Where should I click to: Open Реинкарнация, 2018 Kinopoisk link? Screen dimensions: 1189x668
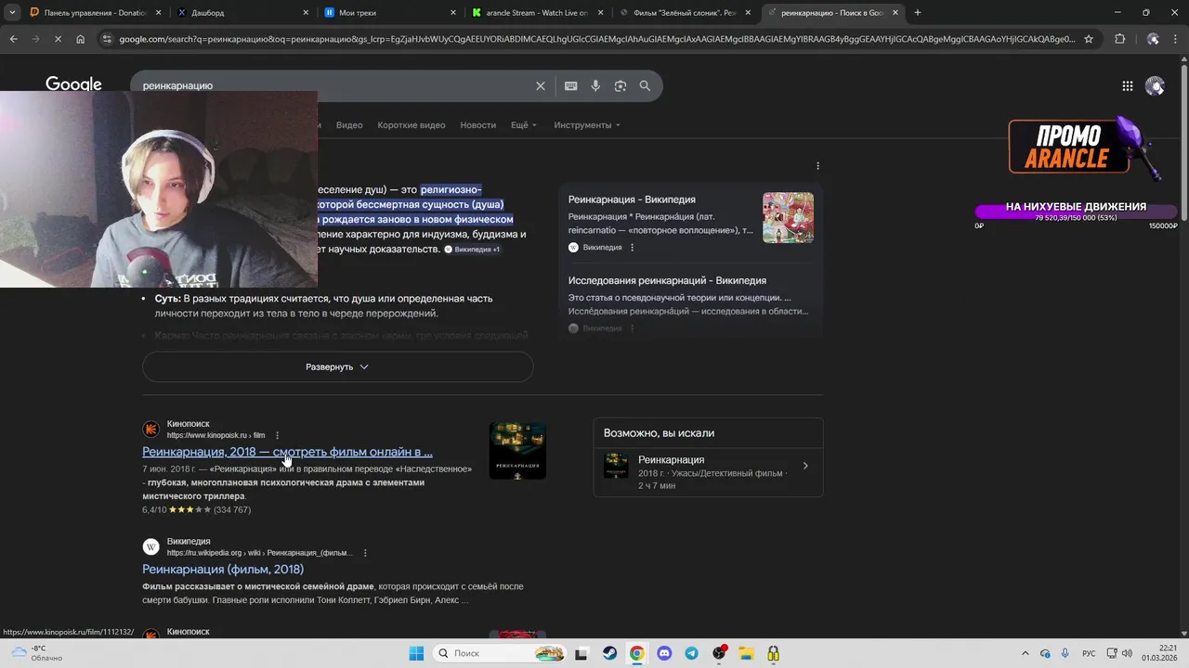coord(287,452)
